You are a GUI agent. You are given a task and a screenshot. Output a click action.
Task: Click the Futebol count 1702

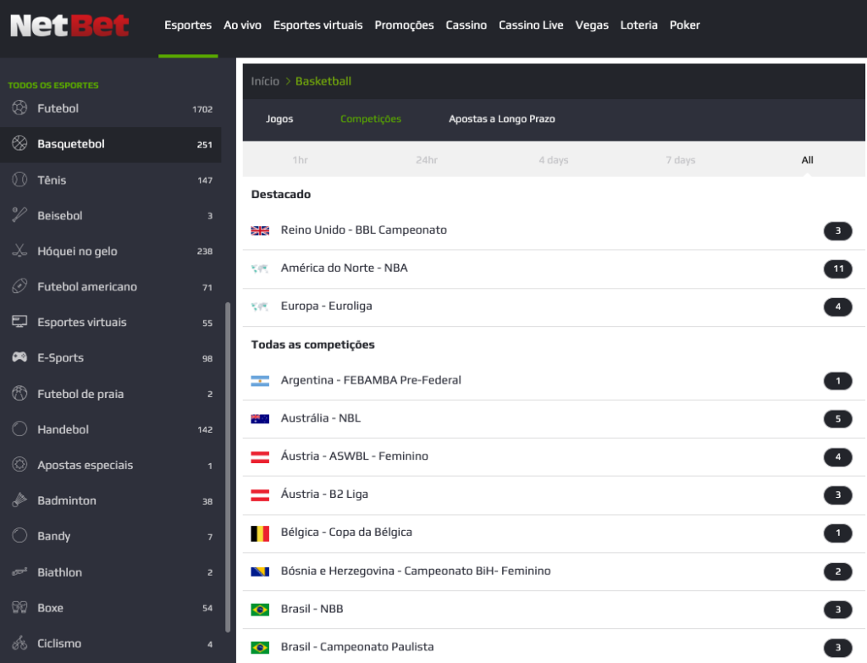tap(202, 109)
